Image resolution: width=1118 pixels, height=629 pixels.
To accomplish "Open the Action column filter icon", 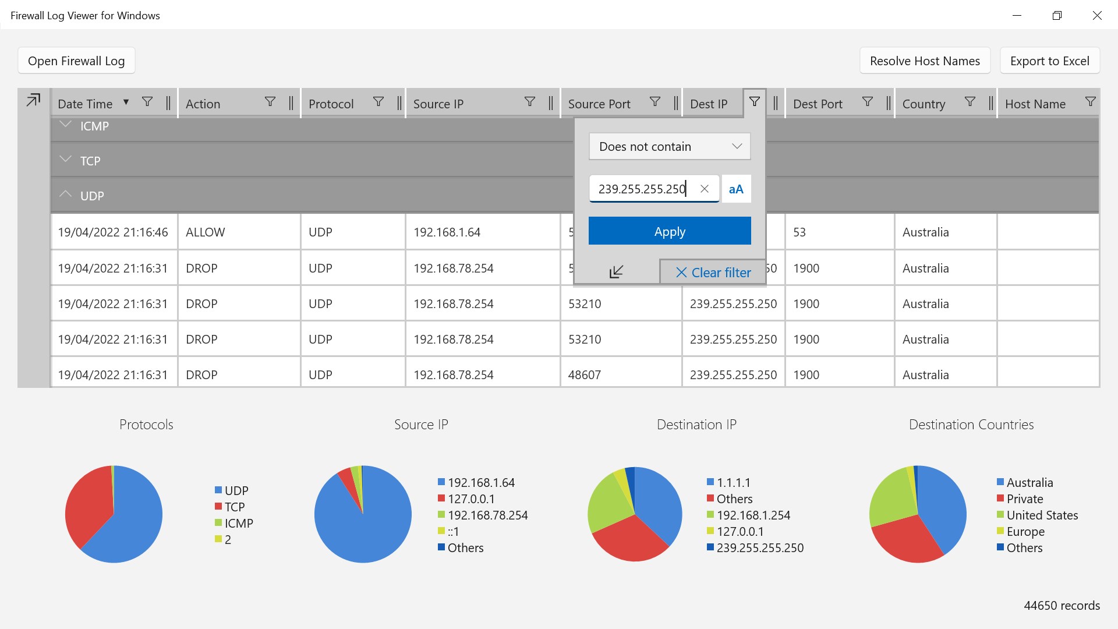I will (x=270, y=102).
